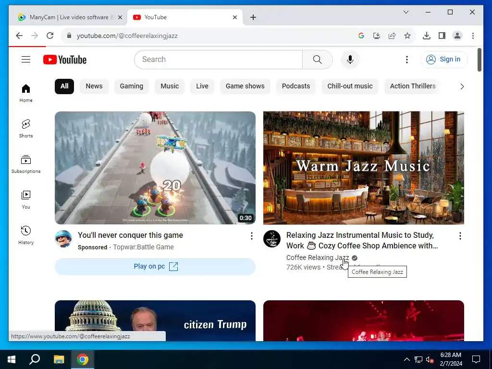Open the Chrome three-dot menu
Viewport: 492px width, 369px height.
(x=473, y=36)
